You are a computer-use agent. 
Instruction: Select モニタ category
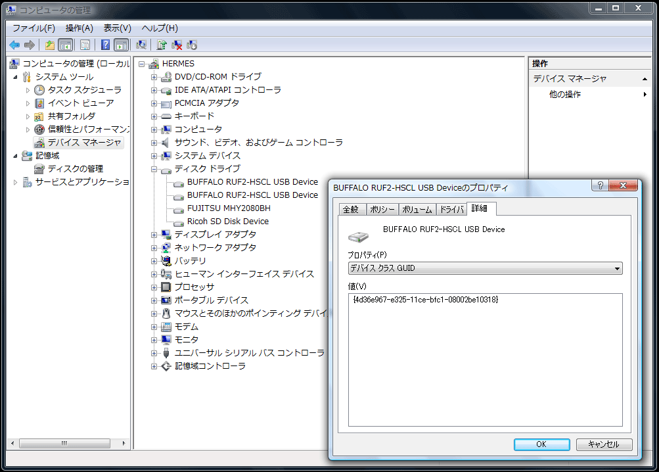point(186,339)
